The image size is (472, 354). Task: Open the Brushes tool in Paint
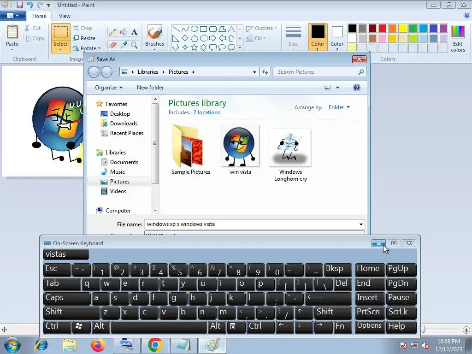pyautogui.click(x=155, y=37)
